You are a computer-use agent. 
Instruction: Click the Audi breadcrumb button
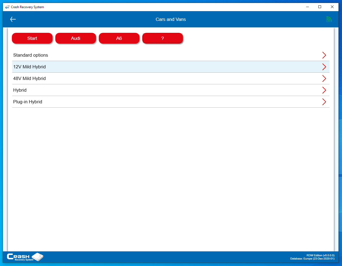pos(76,38)
